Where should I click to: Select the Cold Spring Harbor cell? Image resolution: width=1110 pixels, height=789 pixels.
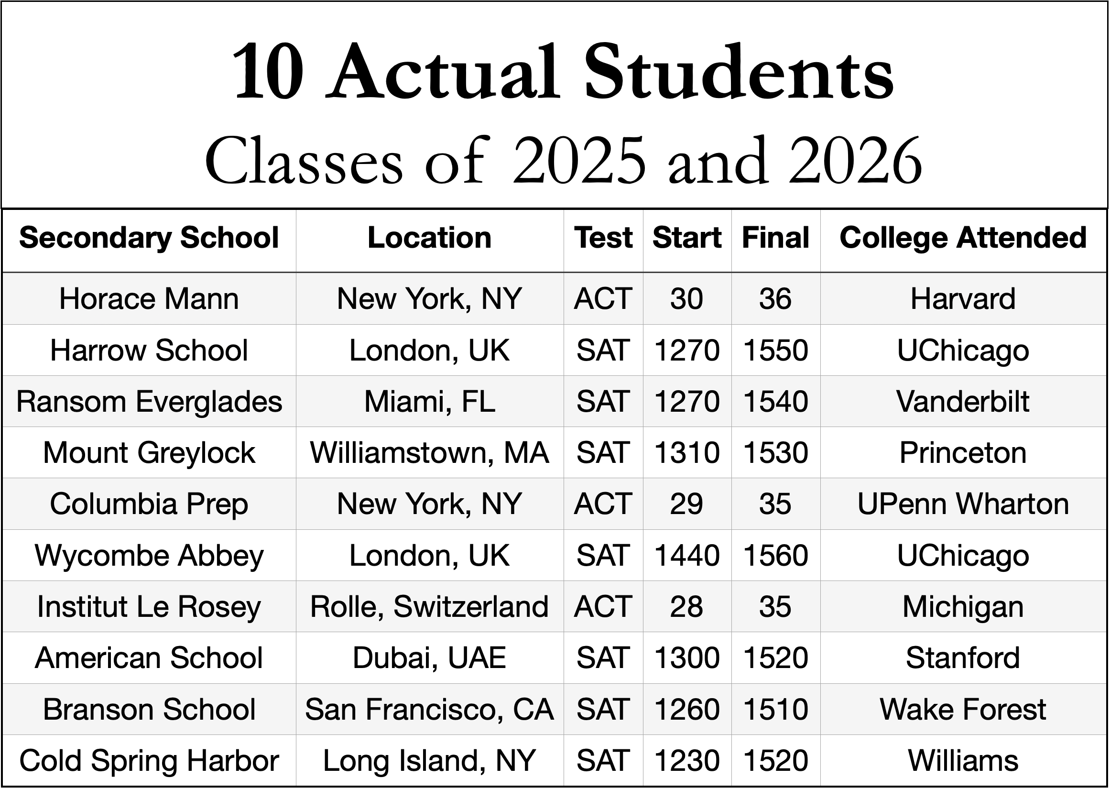[x=149, y=761]
